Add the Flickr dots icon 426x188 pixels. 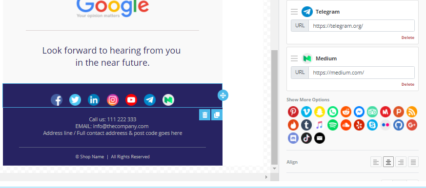point(385,125)
